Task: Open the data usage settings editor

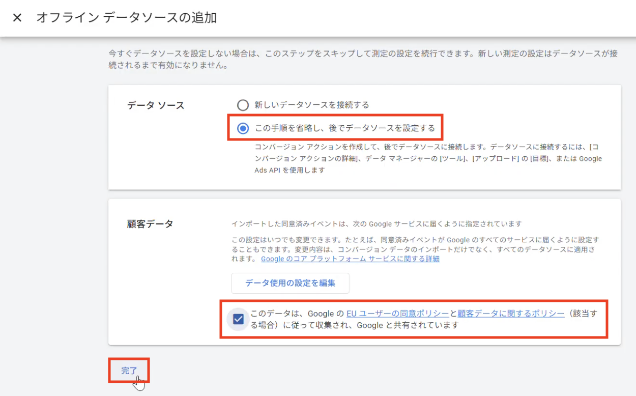Action: tap(290, 283)
